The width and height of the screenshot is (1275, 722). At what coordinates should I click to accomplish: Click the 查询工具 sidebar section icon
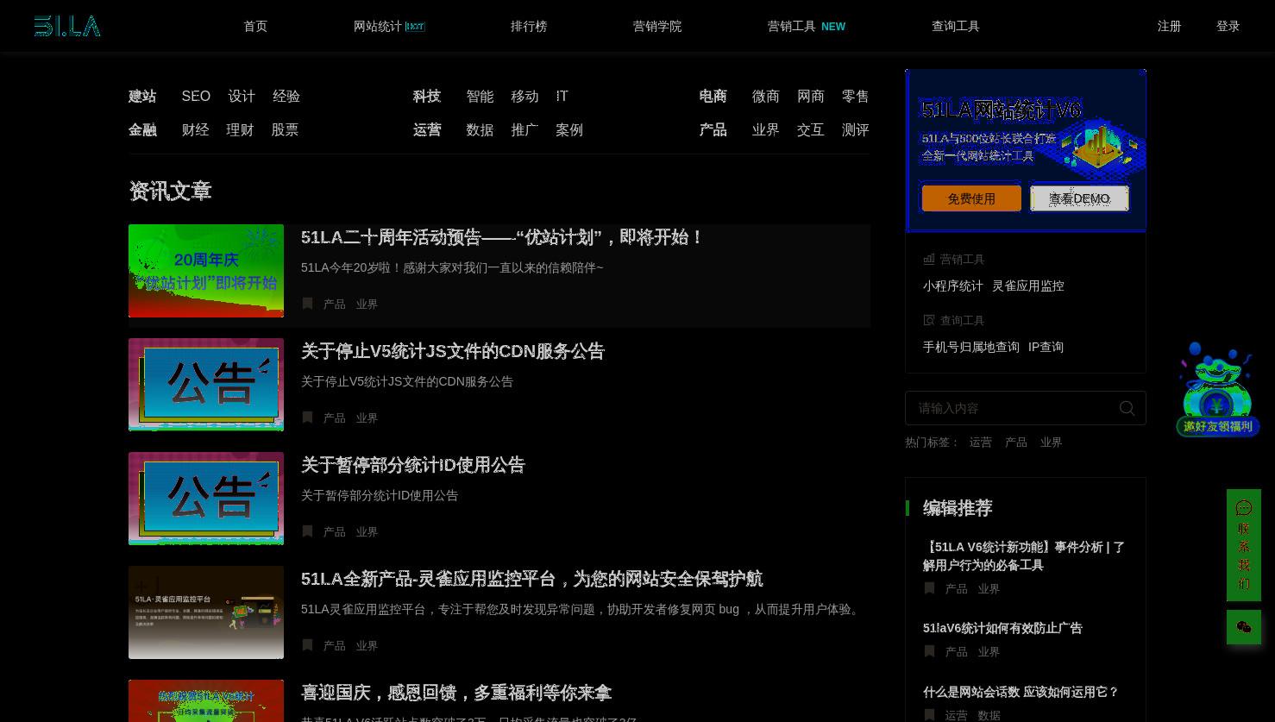click(x=929, y=320)
